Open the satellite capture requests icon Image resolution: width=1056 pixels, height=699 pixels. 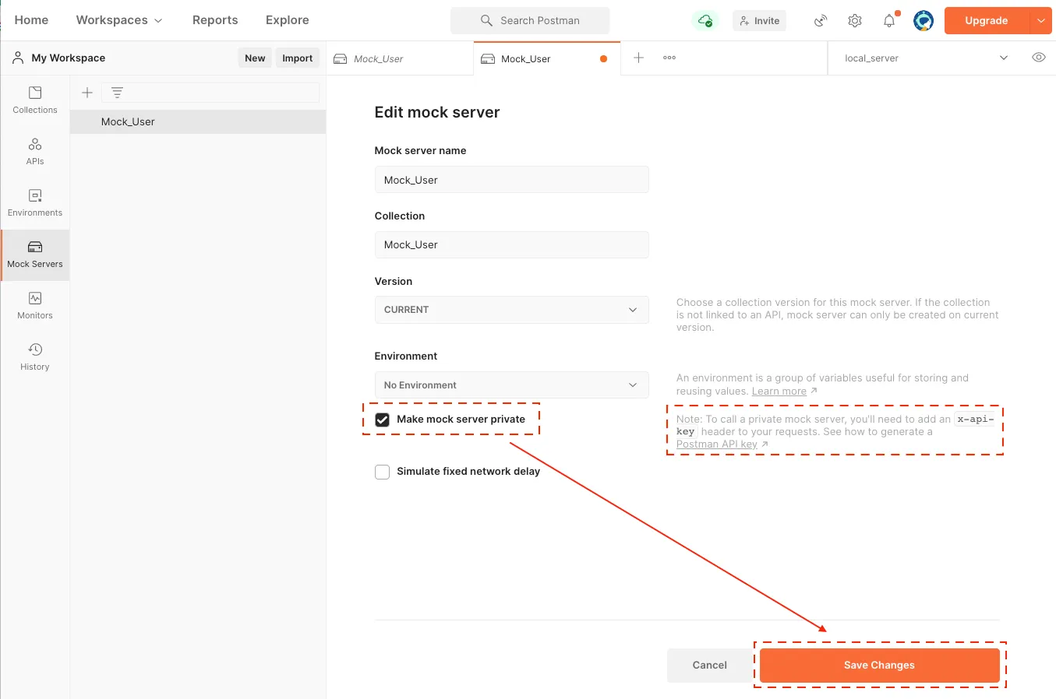pyautogui.click(x=821, y=21)
